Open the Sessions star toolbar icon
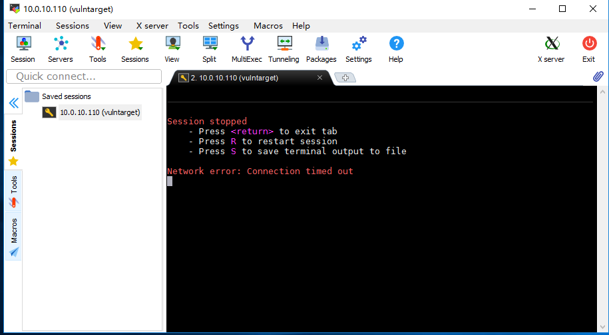This screenshot has height=335, width=609. point(134,49)
